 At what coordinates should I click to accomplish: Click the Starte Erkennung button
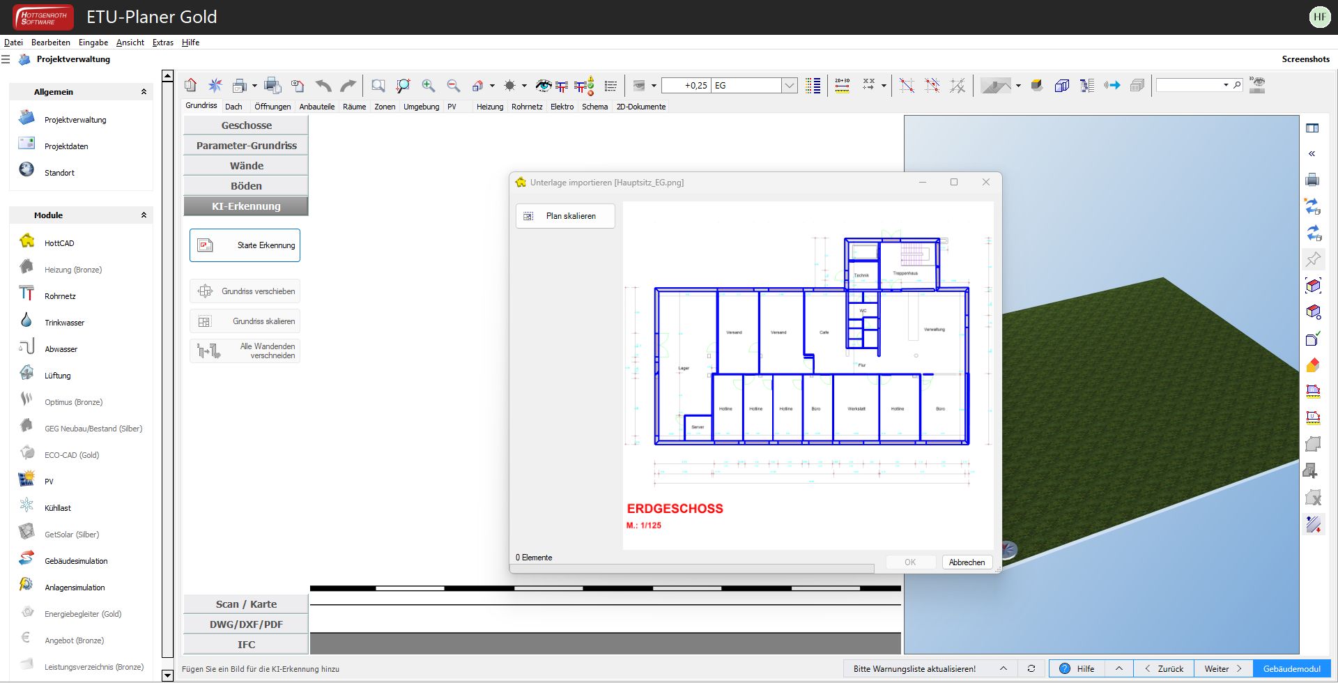[245, 245]
